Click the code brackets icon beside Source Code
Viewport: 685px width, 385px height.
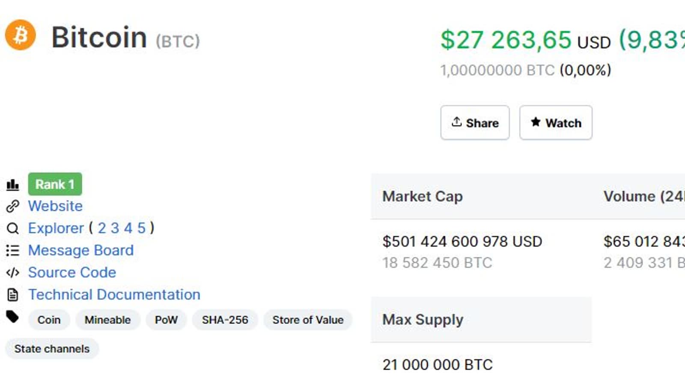13,272
